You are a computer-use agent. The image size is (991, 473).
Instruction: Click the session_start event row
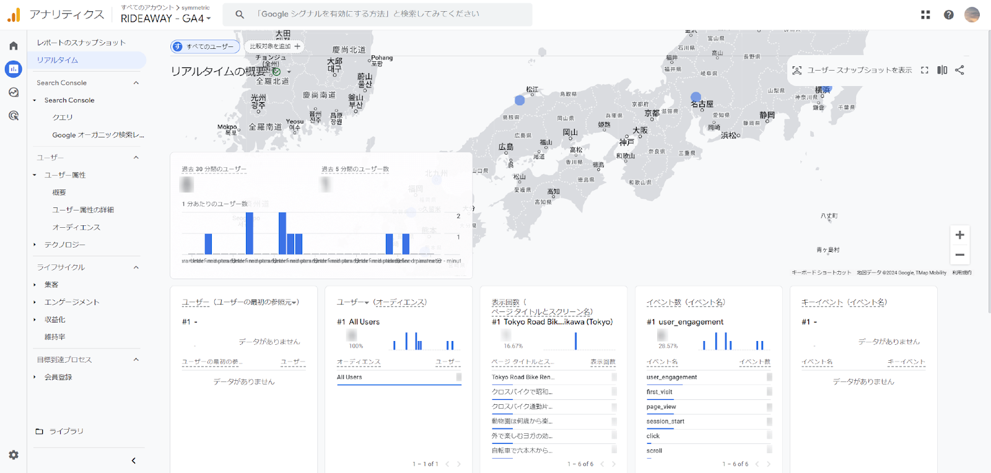click(709, 422)
